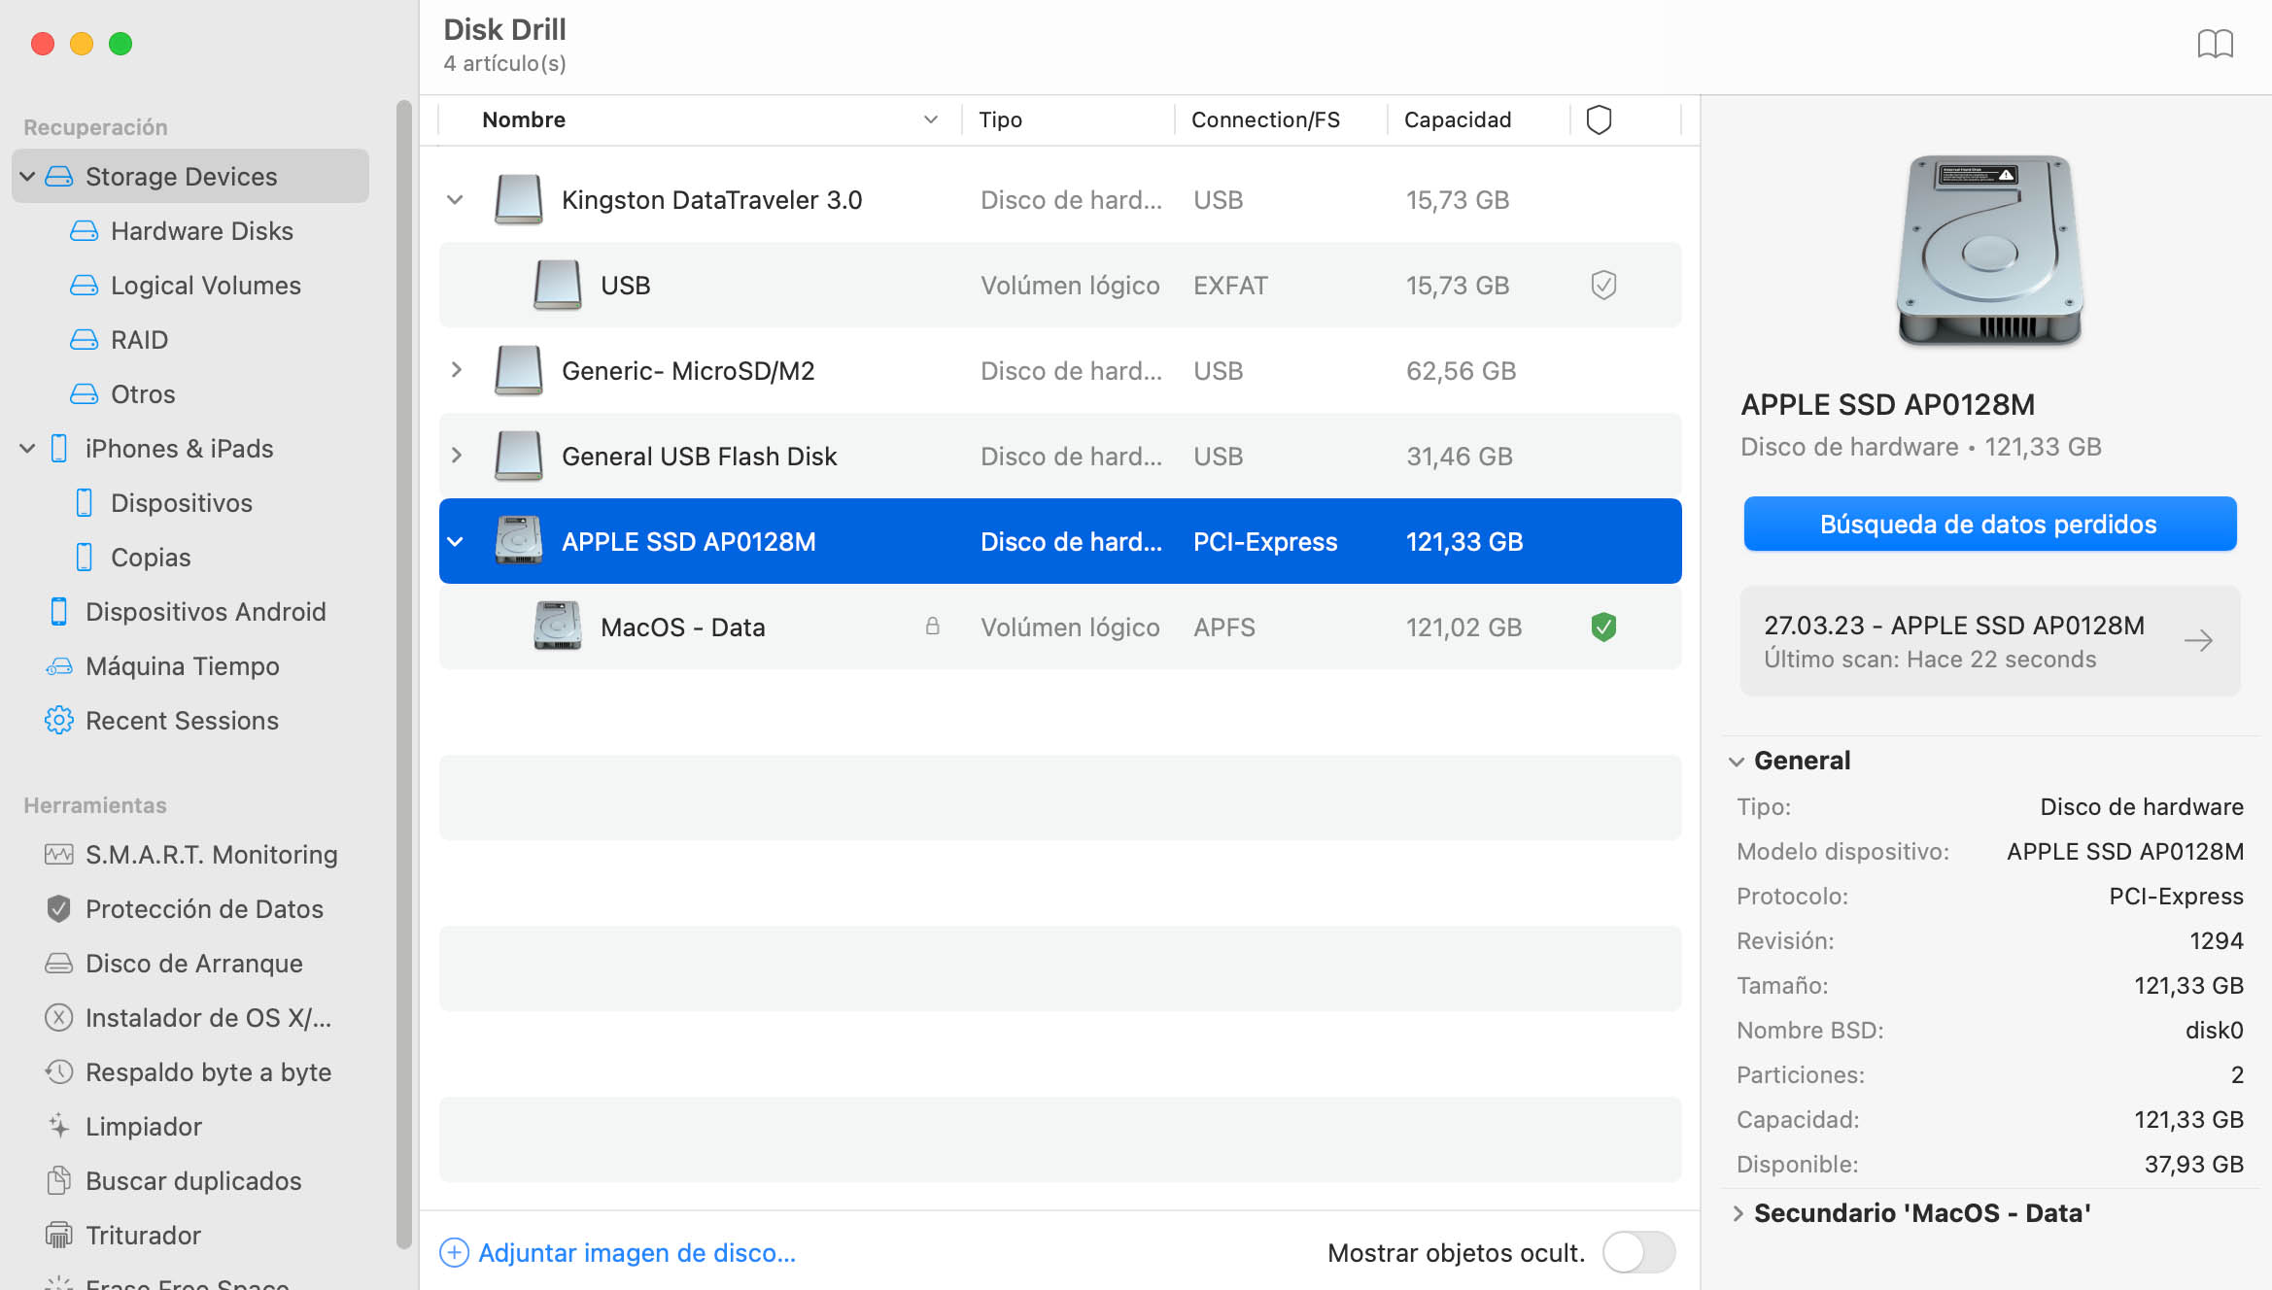The height and width of the screenshot is (1290, 2272).
Task: Click the 62,56 GB capacity cell
Action: [x=1461, y=370]
